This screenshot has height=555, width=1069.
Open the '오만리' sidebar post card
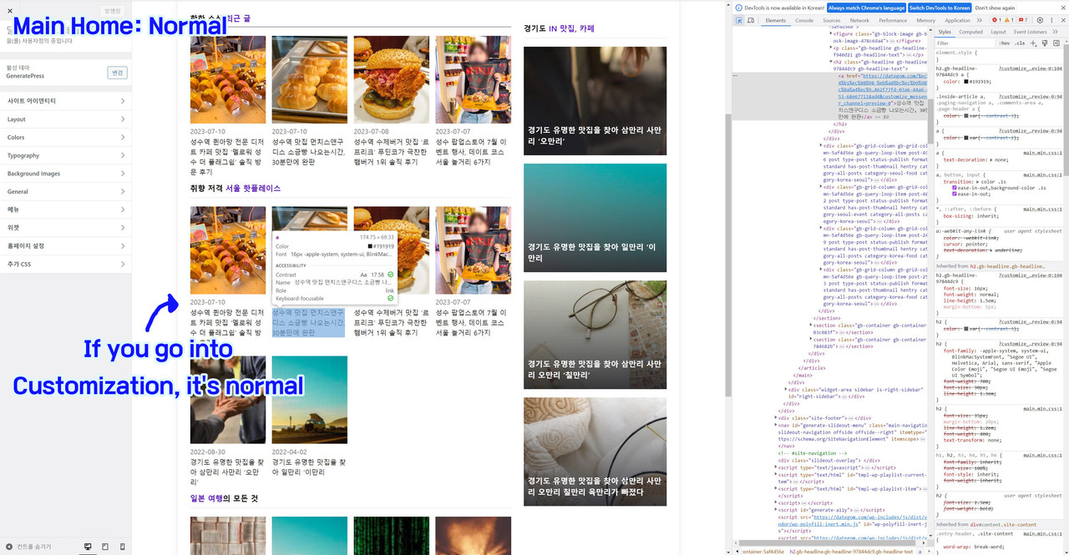click(x=595, y=101)
